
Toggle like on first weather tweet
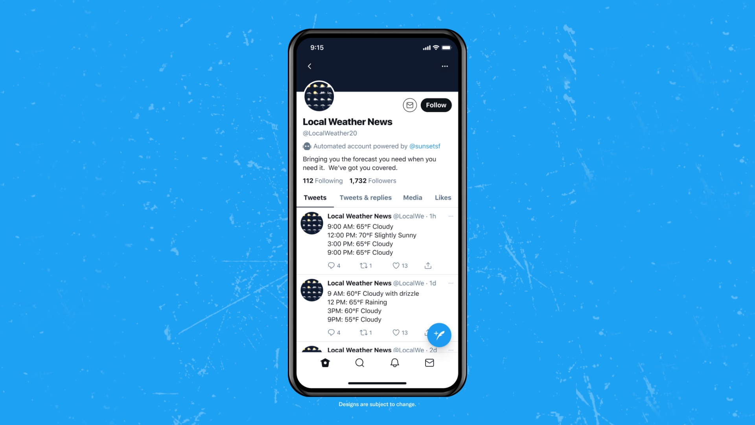396,265
